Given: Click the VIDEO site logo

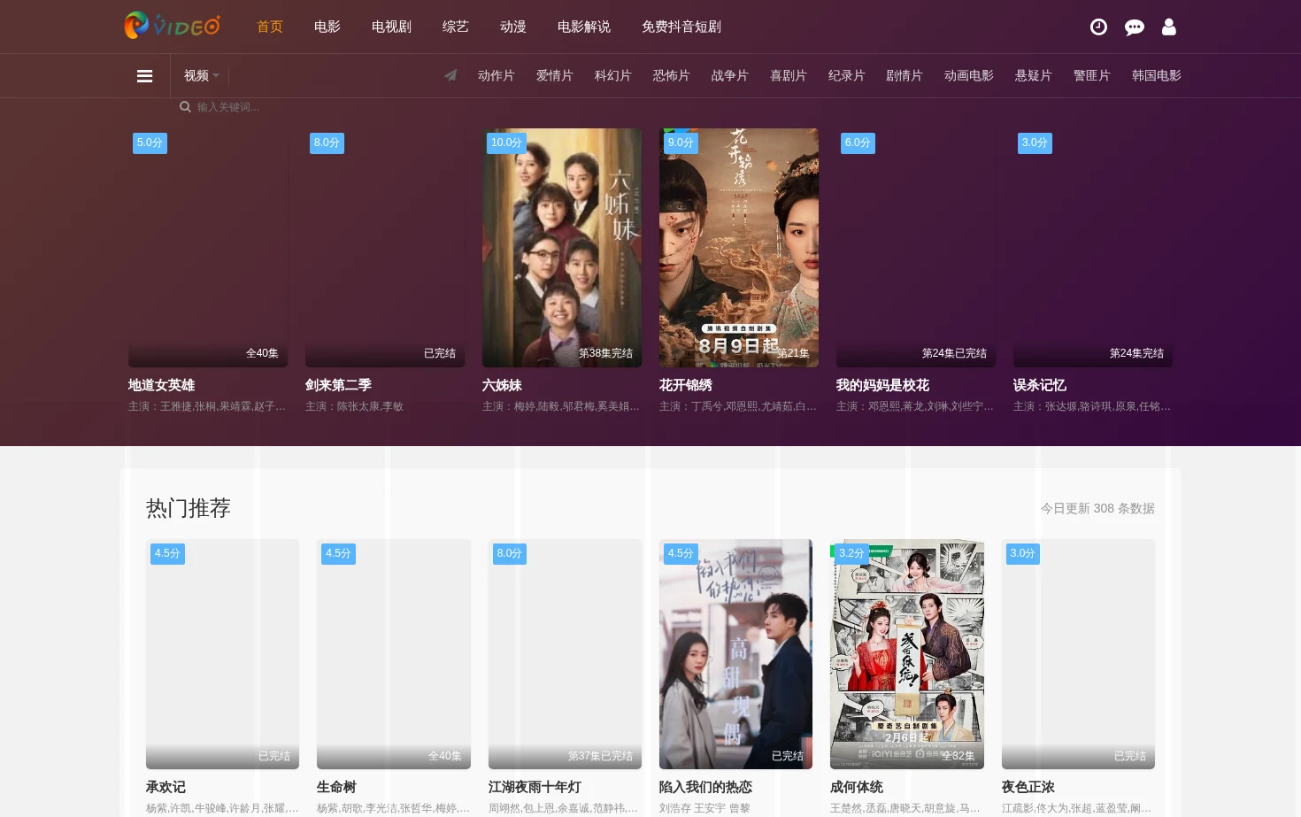Looking at the screenshot, I should click(172, 26).
